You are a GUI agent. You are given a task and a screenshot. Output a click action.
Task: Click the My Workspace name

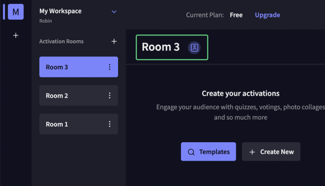60,11
